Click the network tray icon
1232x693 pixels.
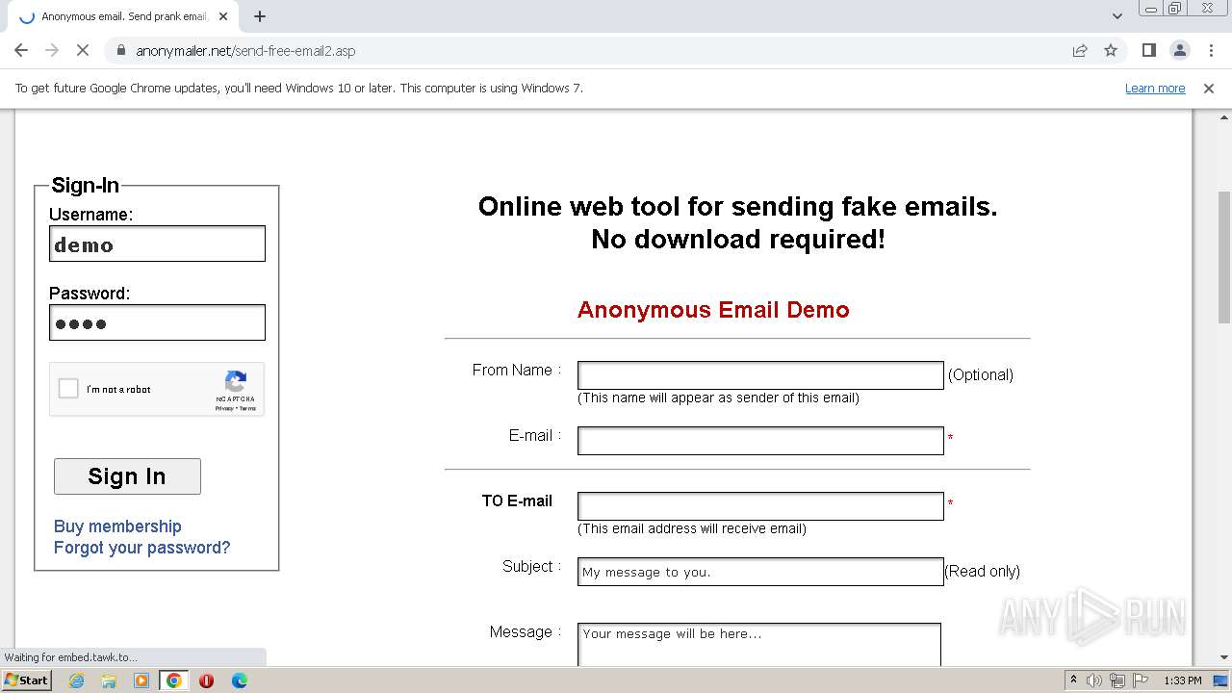[1117, 680]
